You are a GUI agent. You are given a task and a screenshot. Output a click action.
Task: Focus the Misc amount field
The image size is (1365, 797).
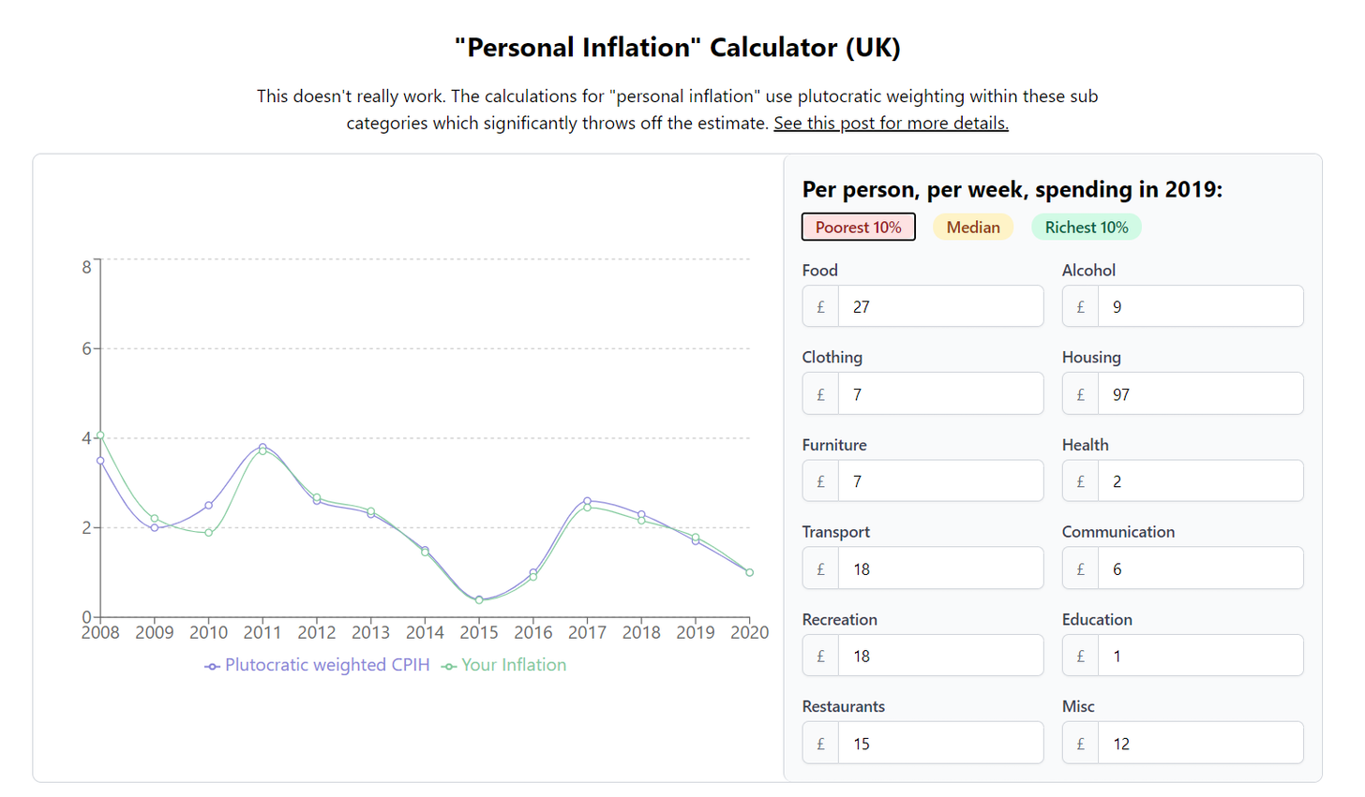1199,744
